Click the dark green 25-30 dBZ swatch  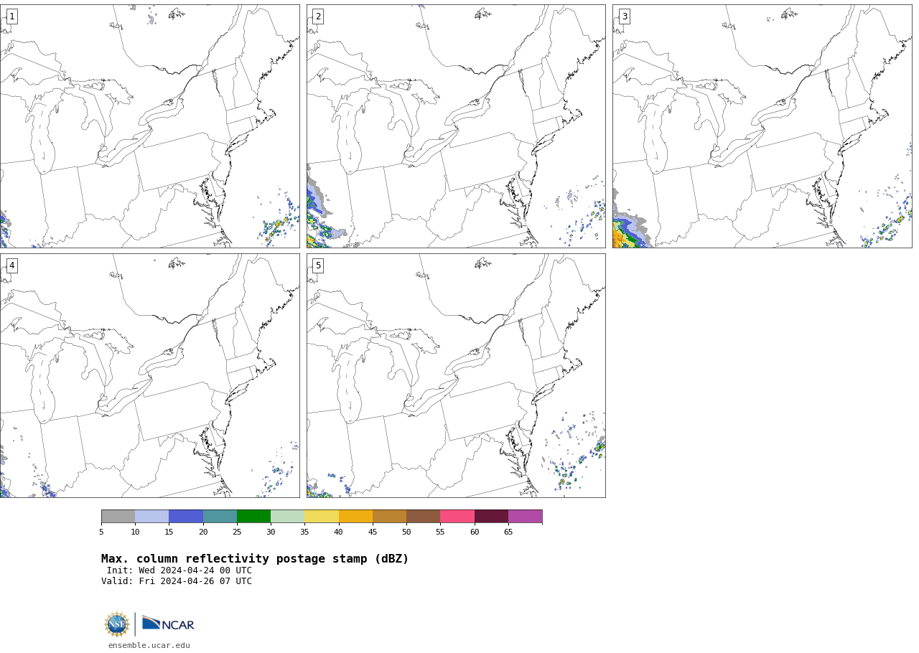(253, 517)
